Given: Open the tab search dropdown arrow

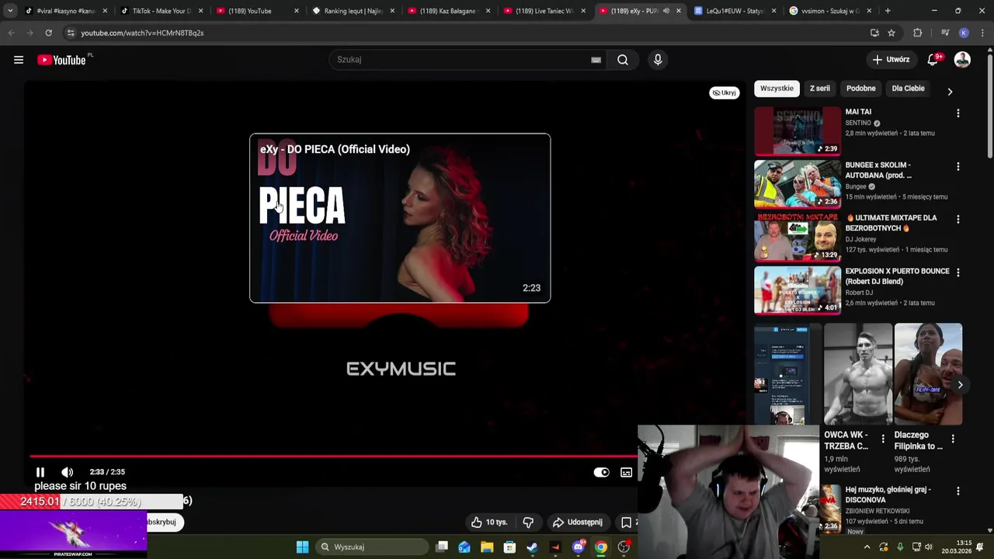Looking at the screenshot, I should 10,11.
